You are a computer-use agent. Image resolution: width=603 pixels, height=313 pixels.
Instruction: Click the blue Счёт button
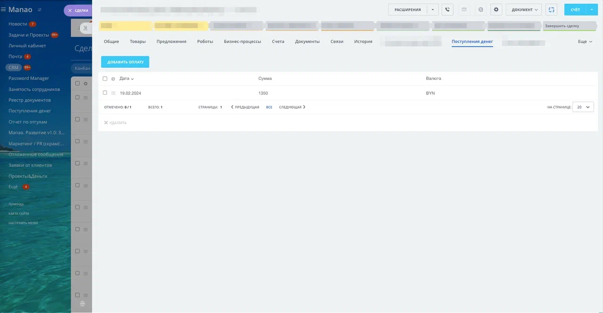tap(575, 9)
